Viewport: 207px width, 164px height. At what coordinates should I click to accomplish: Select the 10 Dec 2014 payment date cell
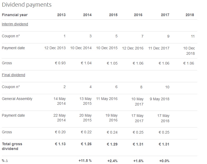81,48
